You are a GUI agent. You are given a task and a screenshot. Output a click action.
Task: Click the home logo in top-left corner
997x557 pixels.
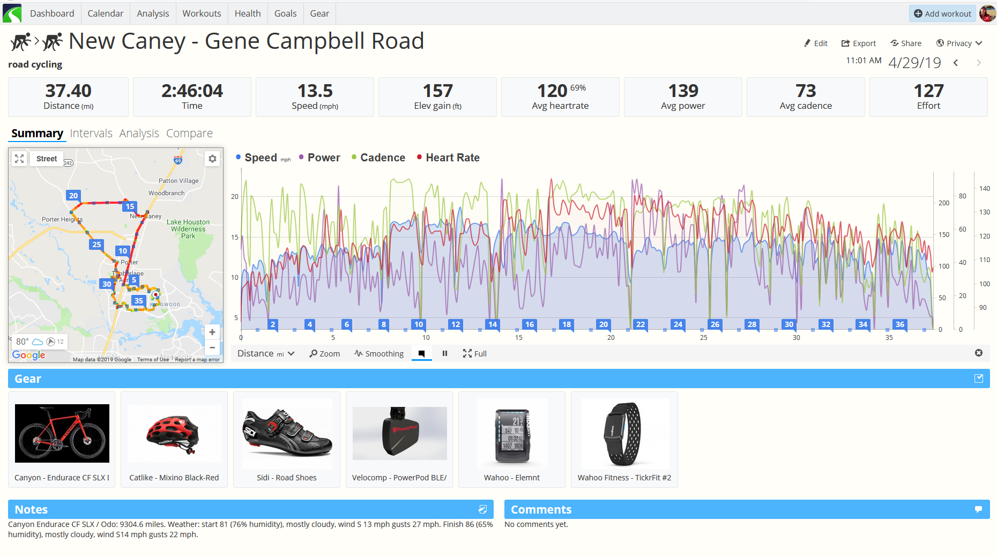pos(12,13)
